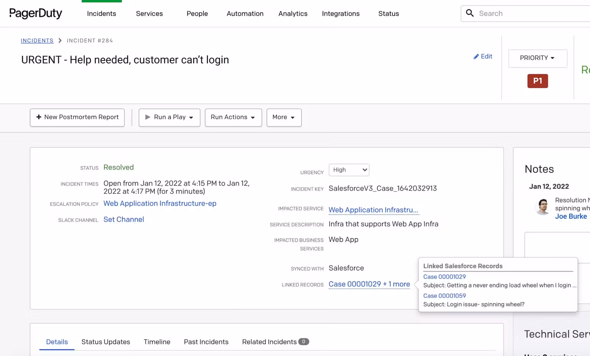Click Set Channel for Slack
The height and width of the screenshot is (356, 590).
pos(124,220)
